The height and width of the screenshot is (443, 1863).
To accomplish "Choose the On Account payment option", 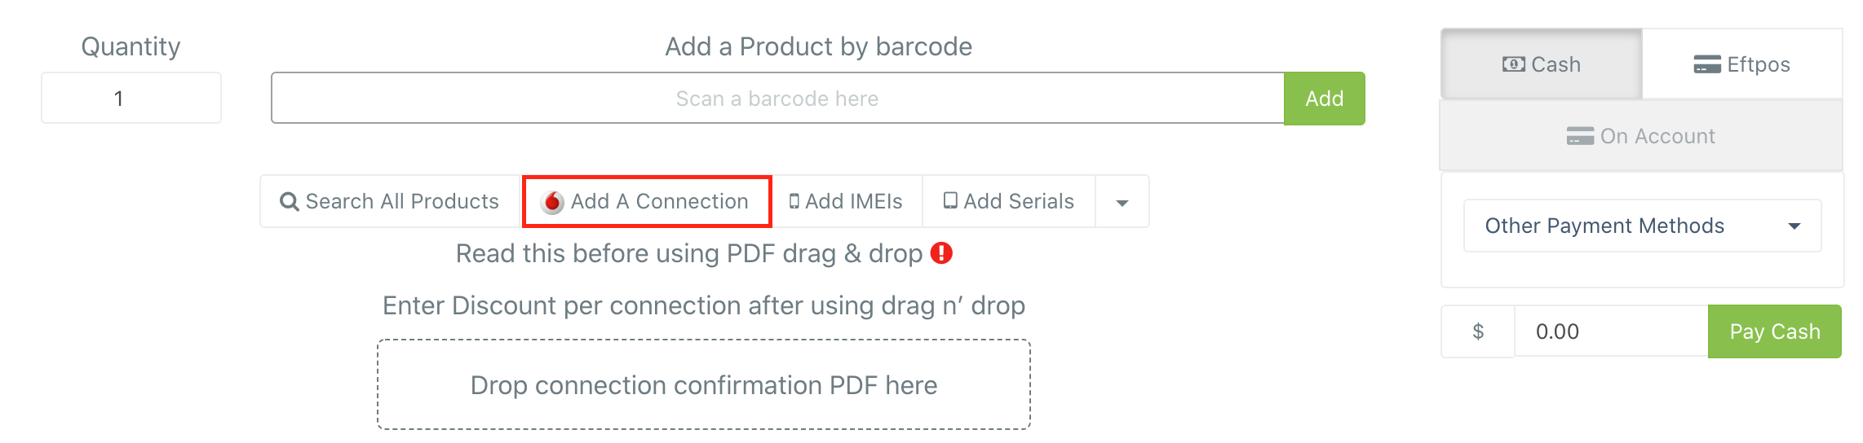I will [1641, 136].
